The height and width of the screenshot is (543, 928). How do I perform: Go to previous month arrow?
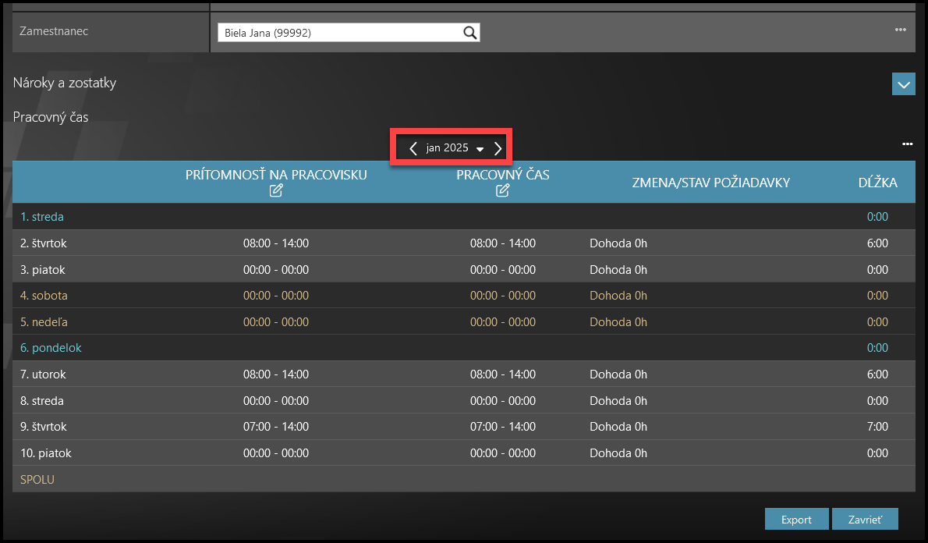click(413, 148)
